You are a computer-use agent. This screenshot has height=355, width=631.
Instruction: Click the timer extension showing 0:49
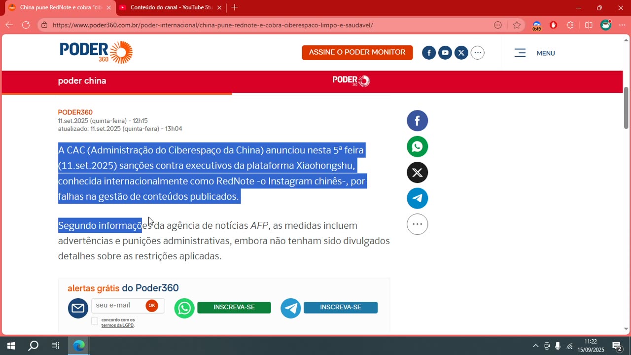(537, 26)
